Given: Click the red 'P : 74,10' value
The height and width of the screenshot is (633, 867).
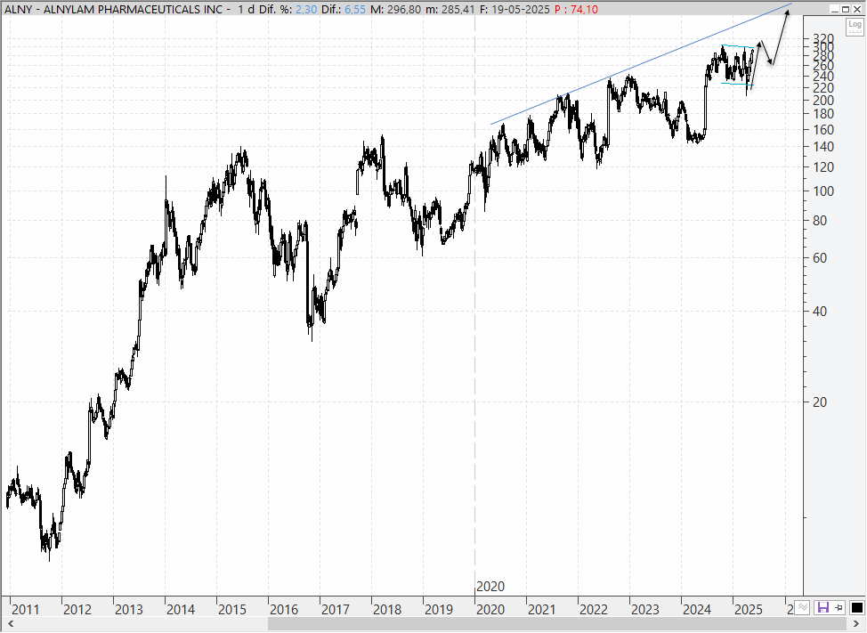Looking at the screenshot, I should tap(576, 9).
